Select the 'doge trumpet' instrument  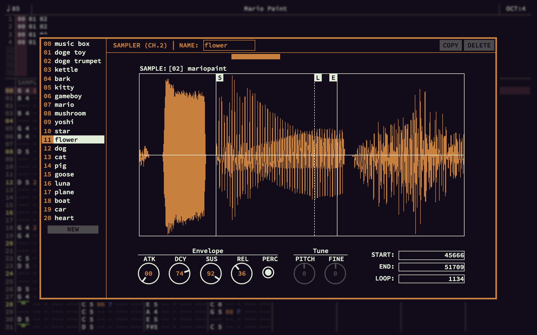click(73, 61)
